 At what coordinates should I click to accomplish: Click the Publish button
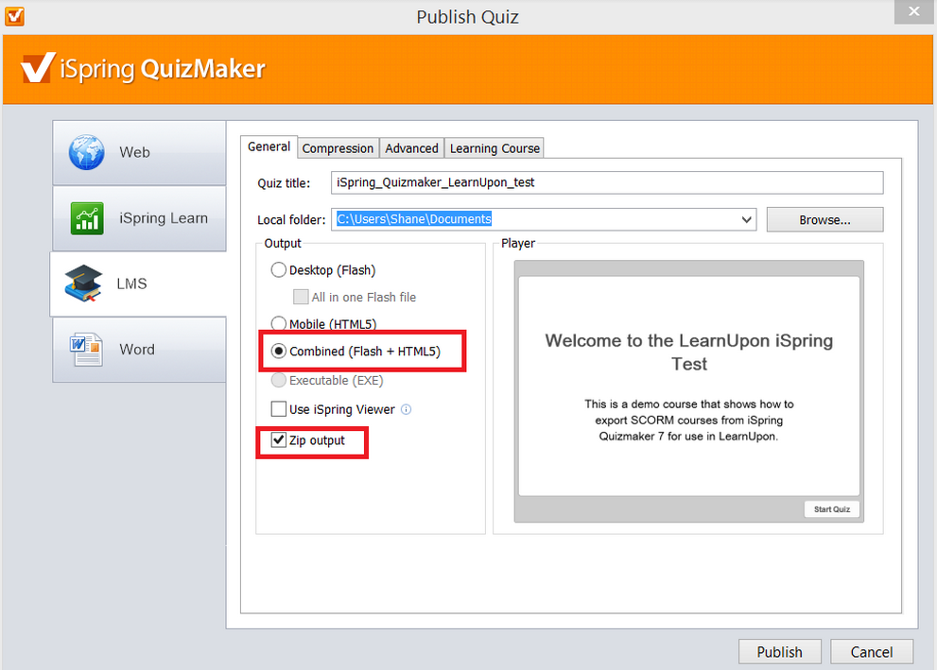tap(780, 652)
